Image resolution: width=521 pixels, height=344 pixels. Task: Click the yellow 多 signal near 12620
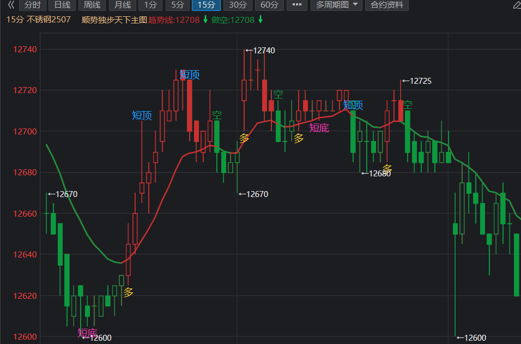128,292
